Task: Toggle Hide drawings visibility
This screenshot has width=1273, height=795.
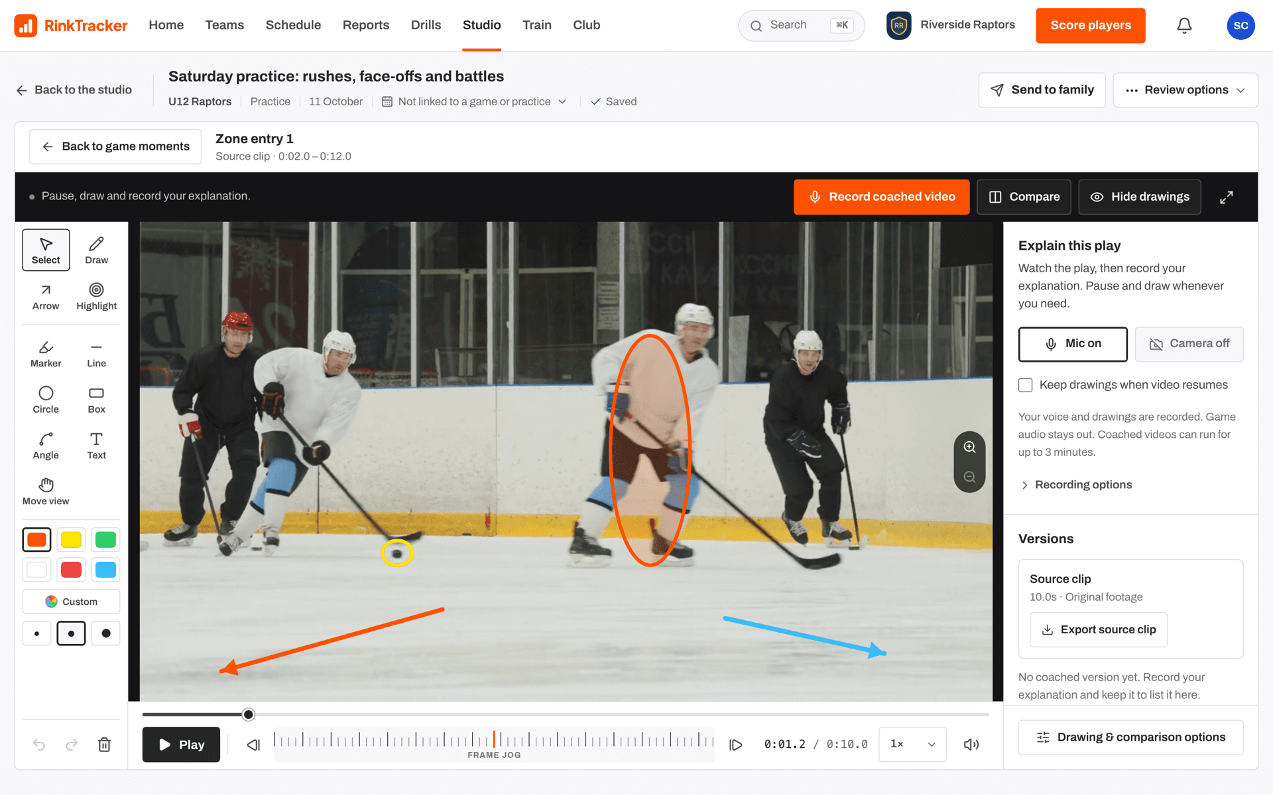Action: [1140, 197]
